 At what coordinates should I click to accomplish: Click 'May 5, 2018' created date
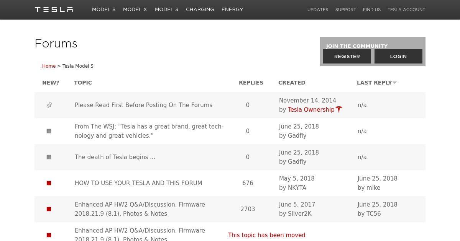tap(297, 179)
